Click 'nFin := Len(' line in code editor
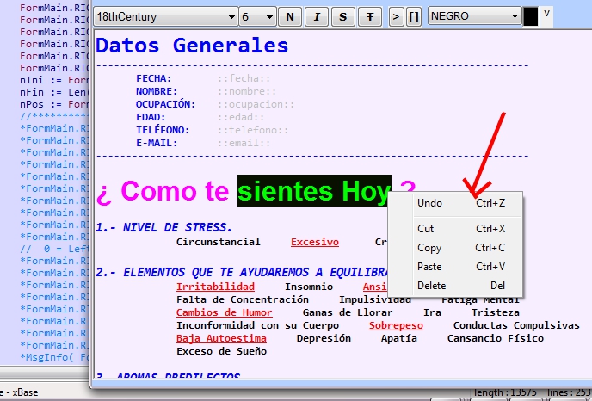This screenshot has width=592, height=401. pos(54,93)
